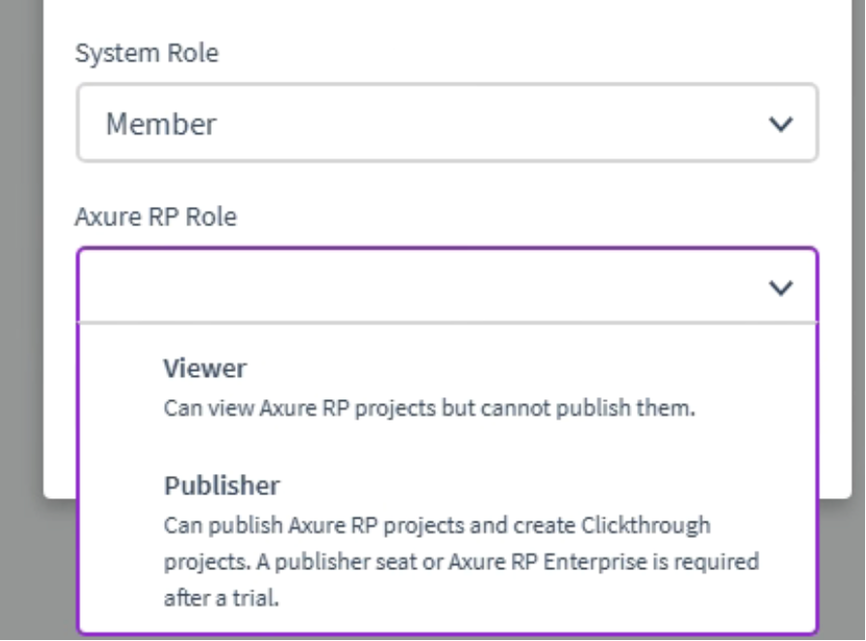Viewport: 866px width, 641px height.
Task: Click the blank space left of Viewer option
Action: 121,388
